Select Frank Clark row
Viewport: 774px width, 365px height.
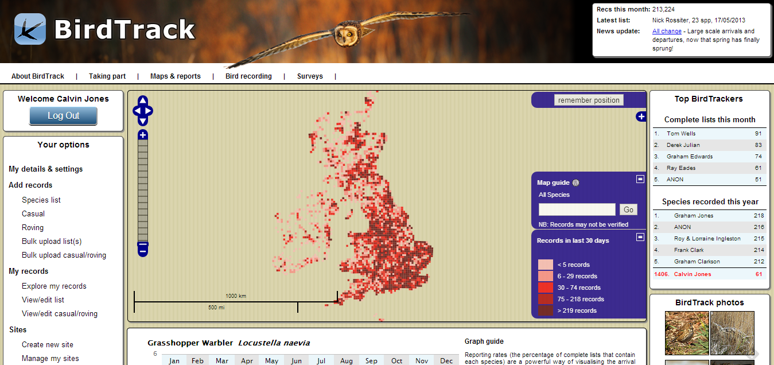point(709,250)
